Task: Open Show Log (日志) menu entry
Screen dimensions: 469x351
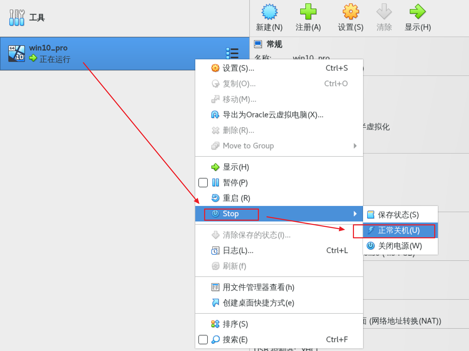Action: [238, 250]
